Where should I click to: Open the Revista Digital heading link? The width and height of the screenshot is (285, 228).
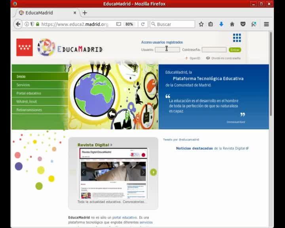tap(95, 145)
